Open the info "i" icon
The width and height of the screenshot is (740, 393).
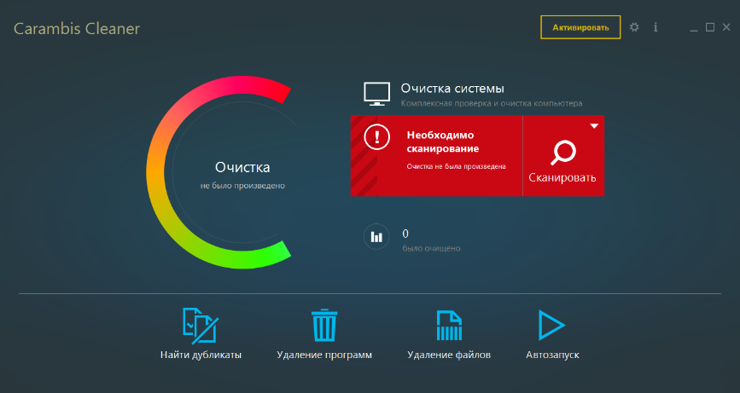pyautogui.click(x=656, y=27)
